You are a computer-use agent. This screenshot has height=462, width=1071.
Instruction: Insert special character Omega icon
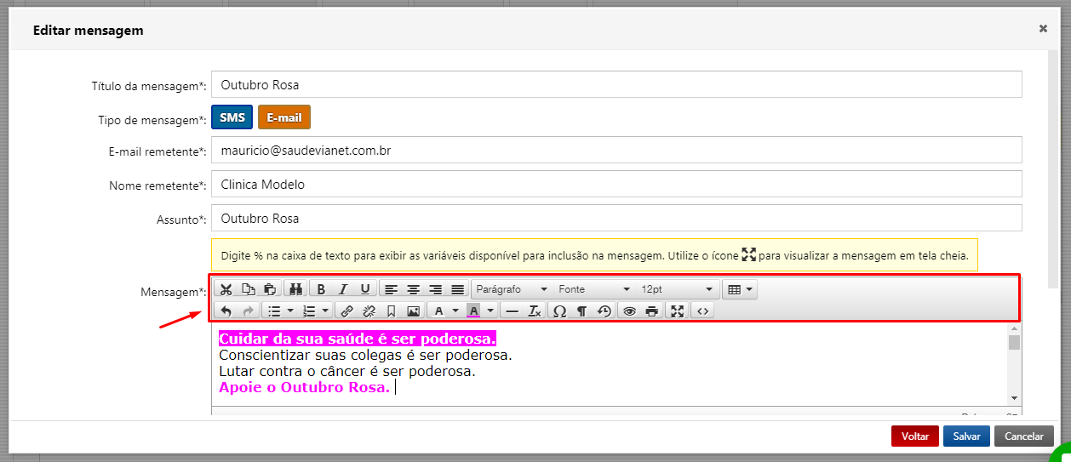pyautogui.click(x=559, y=311)
